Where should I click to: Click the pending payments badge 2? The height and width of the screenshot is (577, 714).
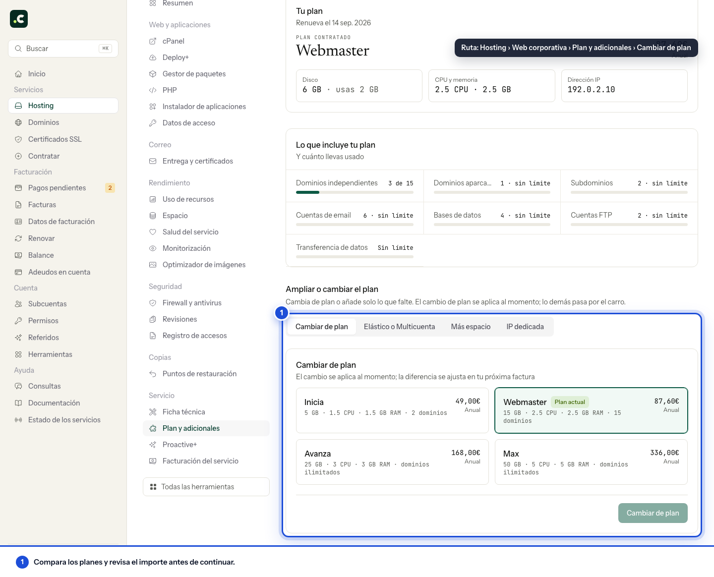110,188
